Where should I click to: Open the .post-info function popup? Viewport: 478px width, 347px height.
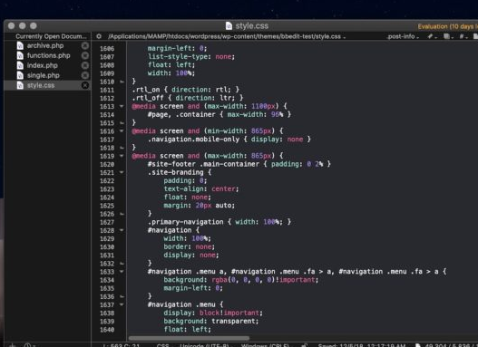tap(403, 36)
